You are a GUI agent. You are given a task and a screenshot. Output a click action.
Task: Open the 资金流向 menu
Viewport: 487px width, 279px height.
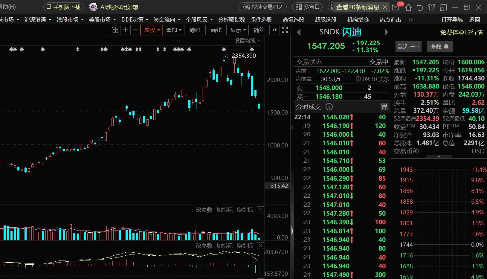click(167, 19)
